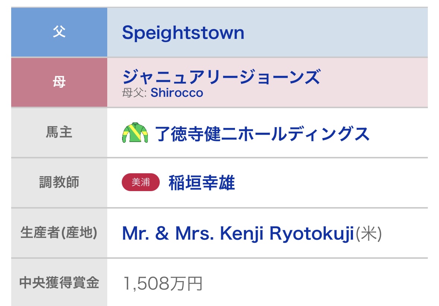Click the 中央獲得賞金 row label

(x=59, y=283)
